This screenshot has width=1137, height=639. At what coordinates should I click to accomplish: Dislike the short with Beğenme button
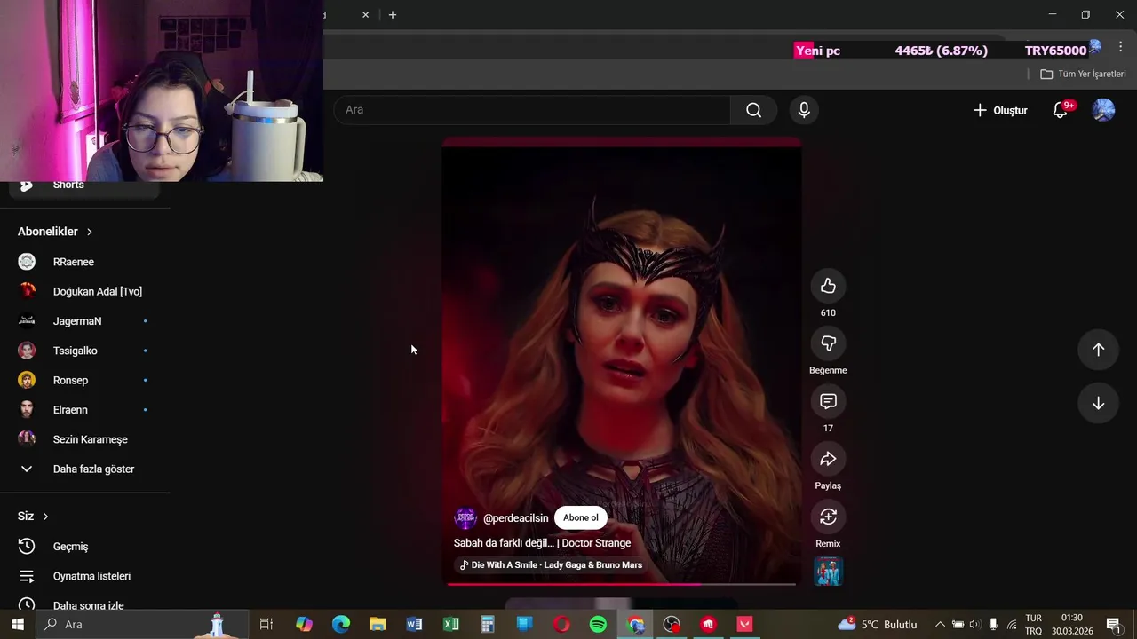click(x=828, y=343)
